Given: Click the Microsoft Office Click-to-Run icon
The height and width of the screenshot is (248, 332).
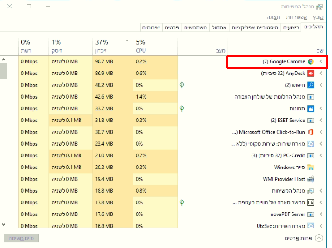Looking at the screenshot, I should (x=311, y=132).
